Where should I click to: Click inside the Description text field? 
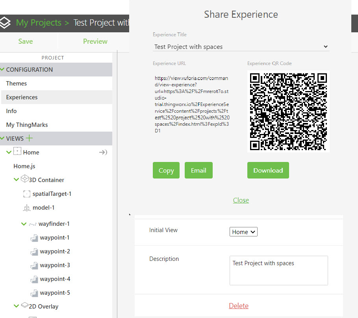(278, 270)
